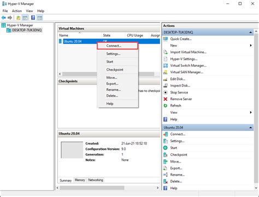Image resolution: width=259 pixels, height=197 pixels.
Task: Collapse the DESKTOP-TUK3DNQ actions section
Action: pos(251,32)
